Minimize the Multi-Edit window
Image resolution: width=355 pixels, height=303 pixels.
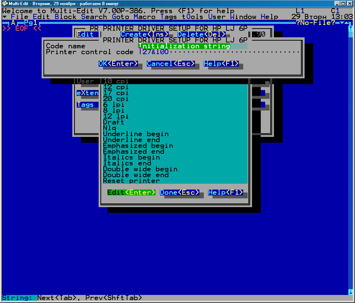(x=337, y=4)
